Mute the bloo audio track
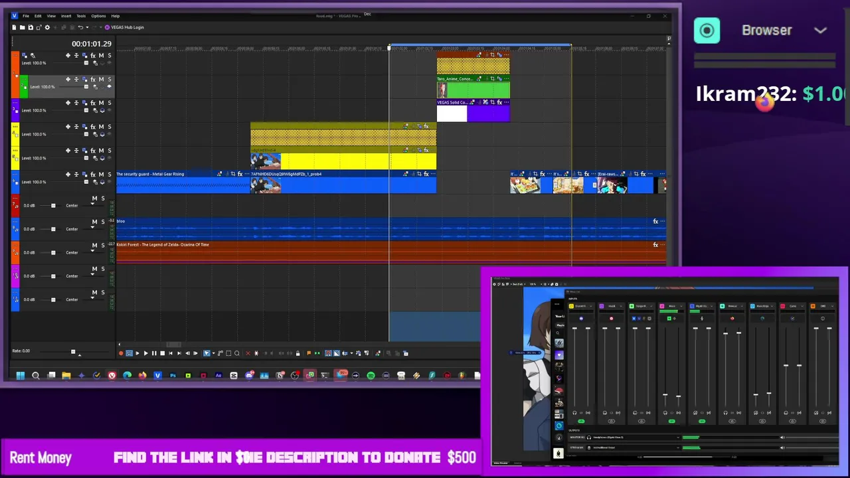Image resolution: width=850 pixels, height=478 pixels. tap(94, 222)
